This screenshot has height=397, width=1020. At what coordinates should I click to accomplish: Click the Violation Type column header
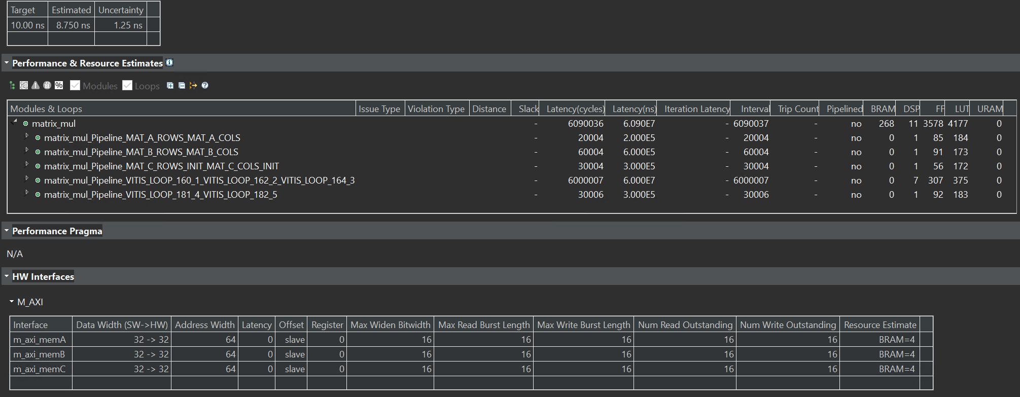click(x=437, y=109)
